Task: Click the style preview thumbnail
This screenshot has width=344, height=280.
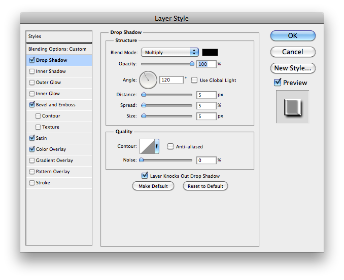Action: pos(292,107)
